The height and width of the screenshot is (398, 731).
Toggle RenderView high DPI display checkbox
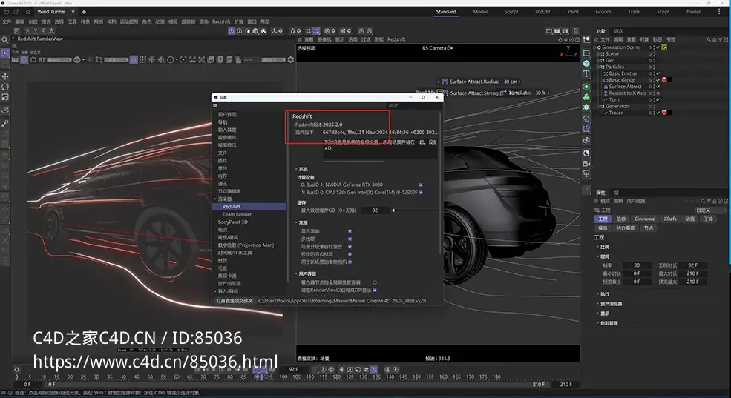[375, 290]
